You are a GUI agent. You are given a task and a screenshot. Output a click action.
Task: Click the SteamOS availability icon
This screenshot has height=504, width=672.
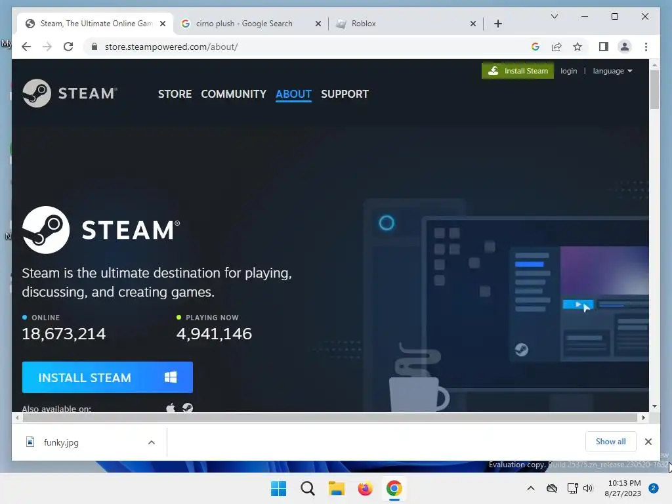tap(187, 408)
